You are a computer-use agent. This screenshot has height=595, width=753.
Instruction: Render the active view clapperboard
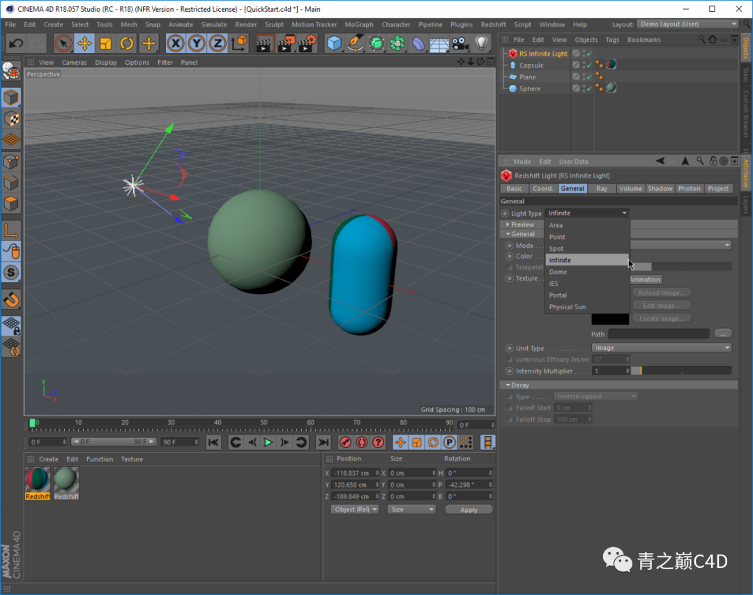tap(264, 44)
